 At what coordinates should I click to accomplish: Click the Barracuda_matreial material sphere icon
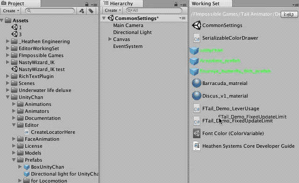point(196,83)
